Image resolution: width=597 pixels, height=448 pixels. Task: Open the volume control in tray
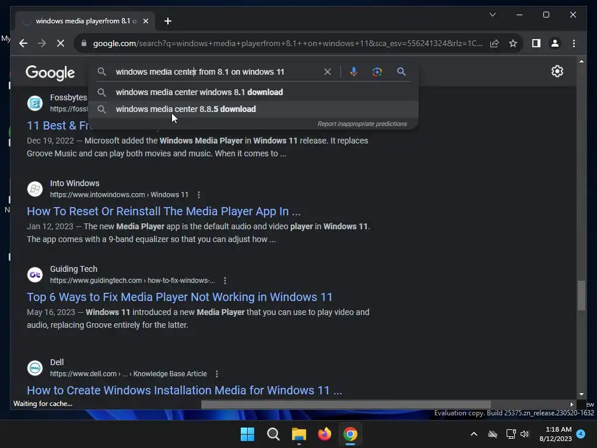[525, 434]
